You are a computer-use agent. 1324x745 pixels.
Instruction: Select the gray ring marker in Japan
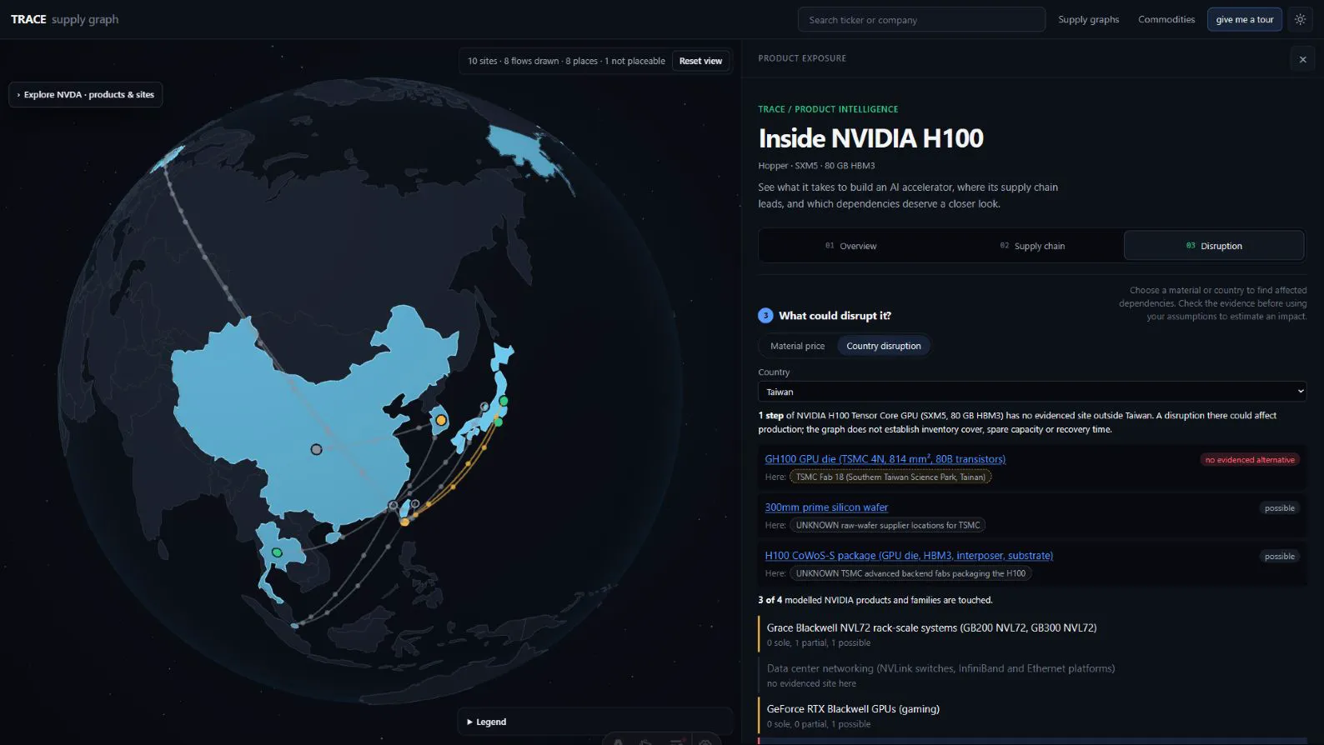pyautogui.click(x=484, y=407)
